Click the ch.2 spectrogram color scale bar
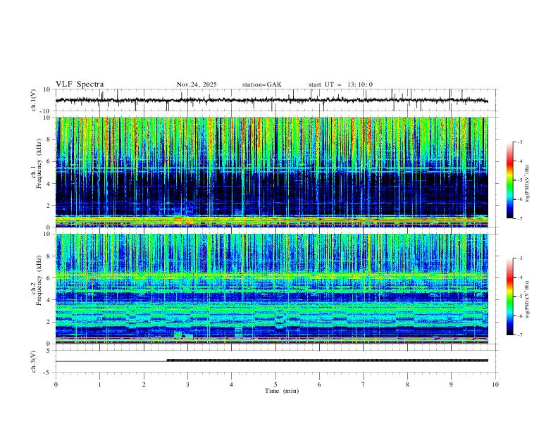 [509, 296]
